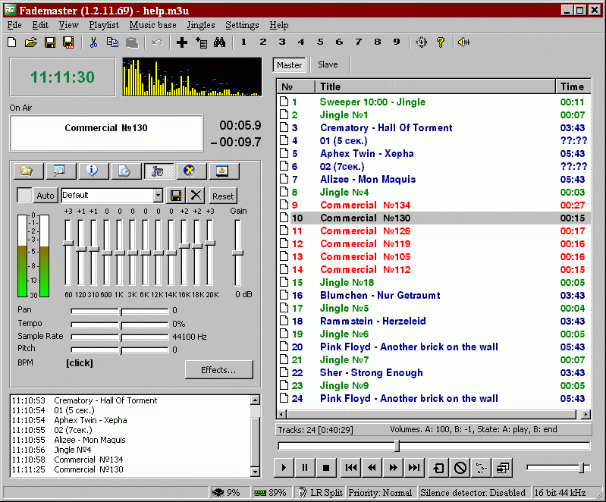
Task: Click the binoculars Find icon
Action: point(219,42)
